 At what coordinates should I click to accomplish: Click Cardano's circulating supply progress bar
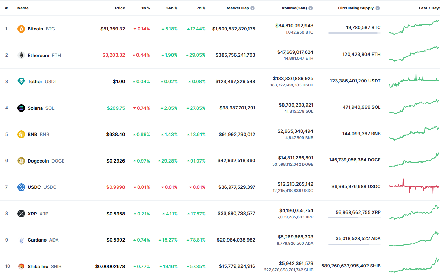click(355, 244)
